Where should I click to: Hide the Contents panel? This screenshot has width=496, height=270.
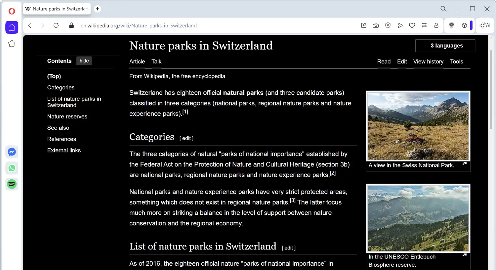pos(84,61)
